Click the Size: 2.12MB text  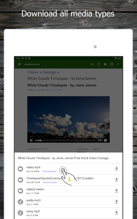tap(32, 204)
